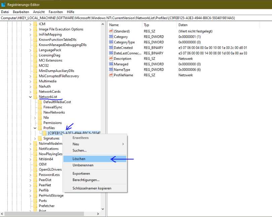Open the Datei menu
Screen dimensions: 272x217
(x=5, y=12)
